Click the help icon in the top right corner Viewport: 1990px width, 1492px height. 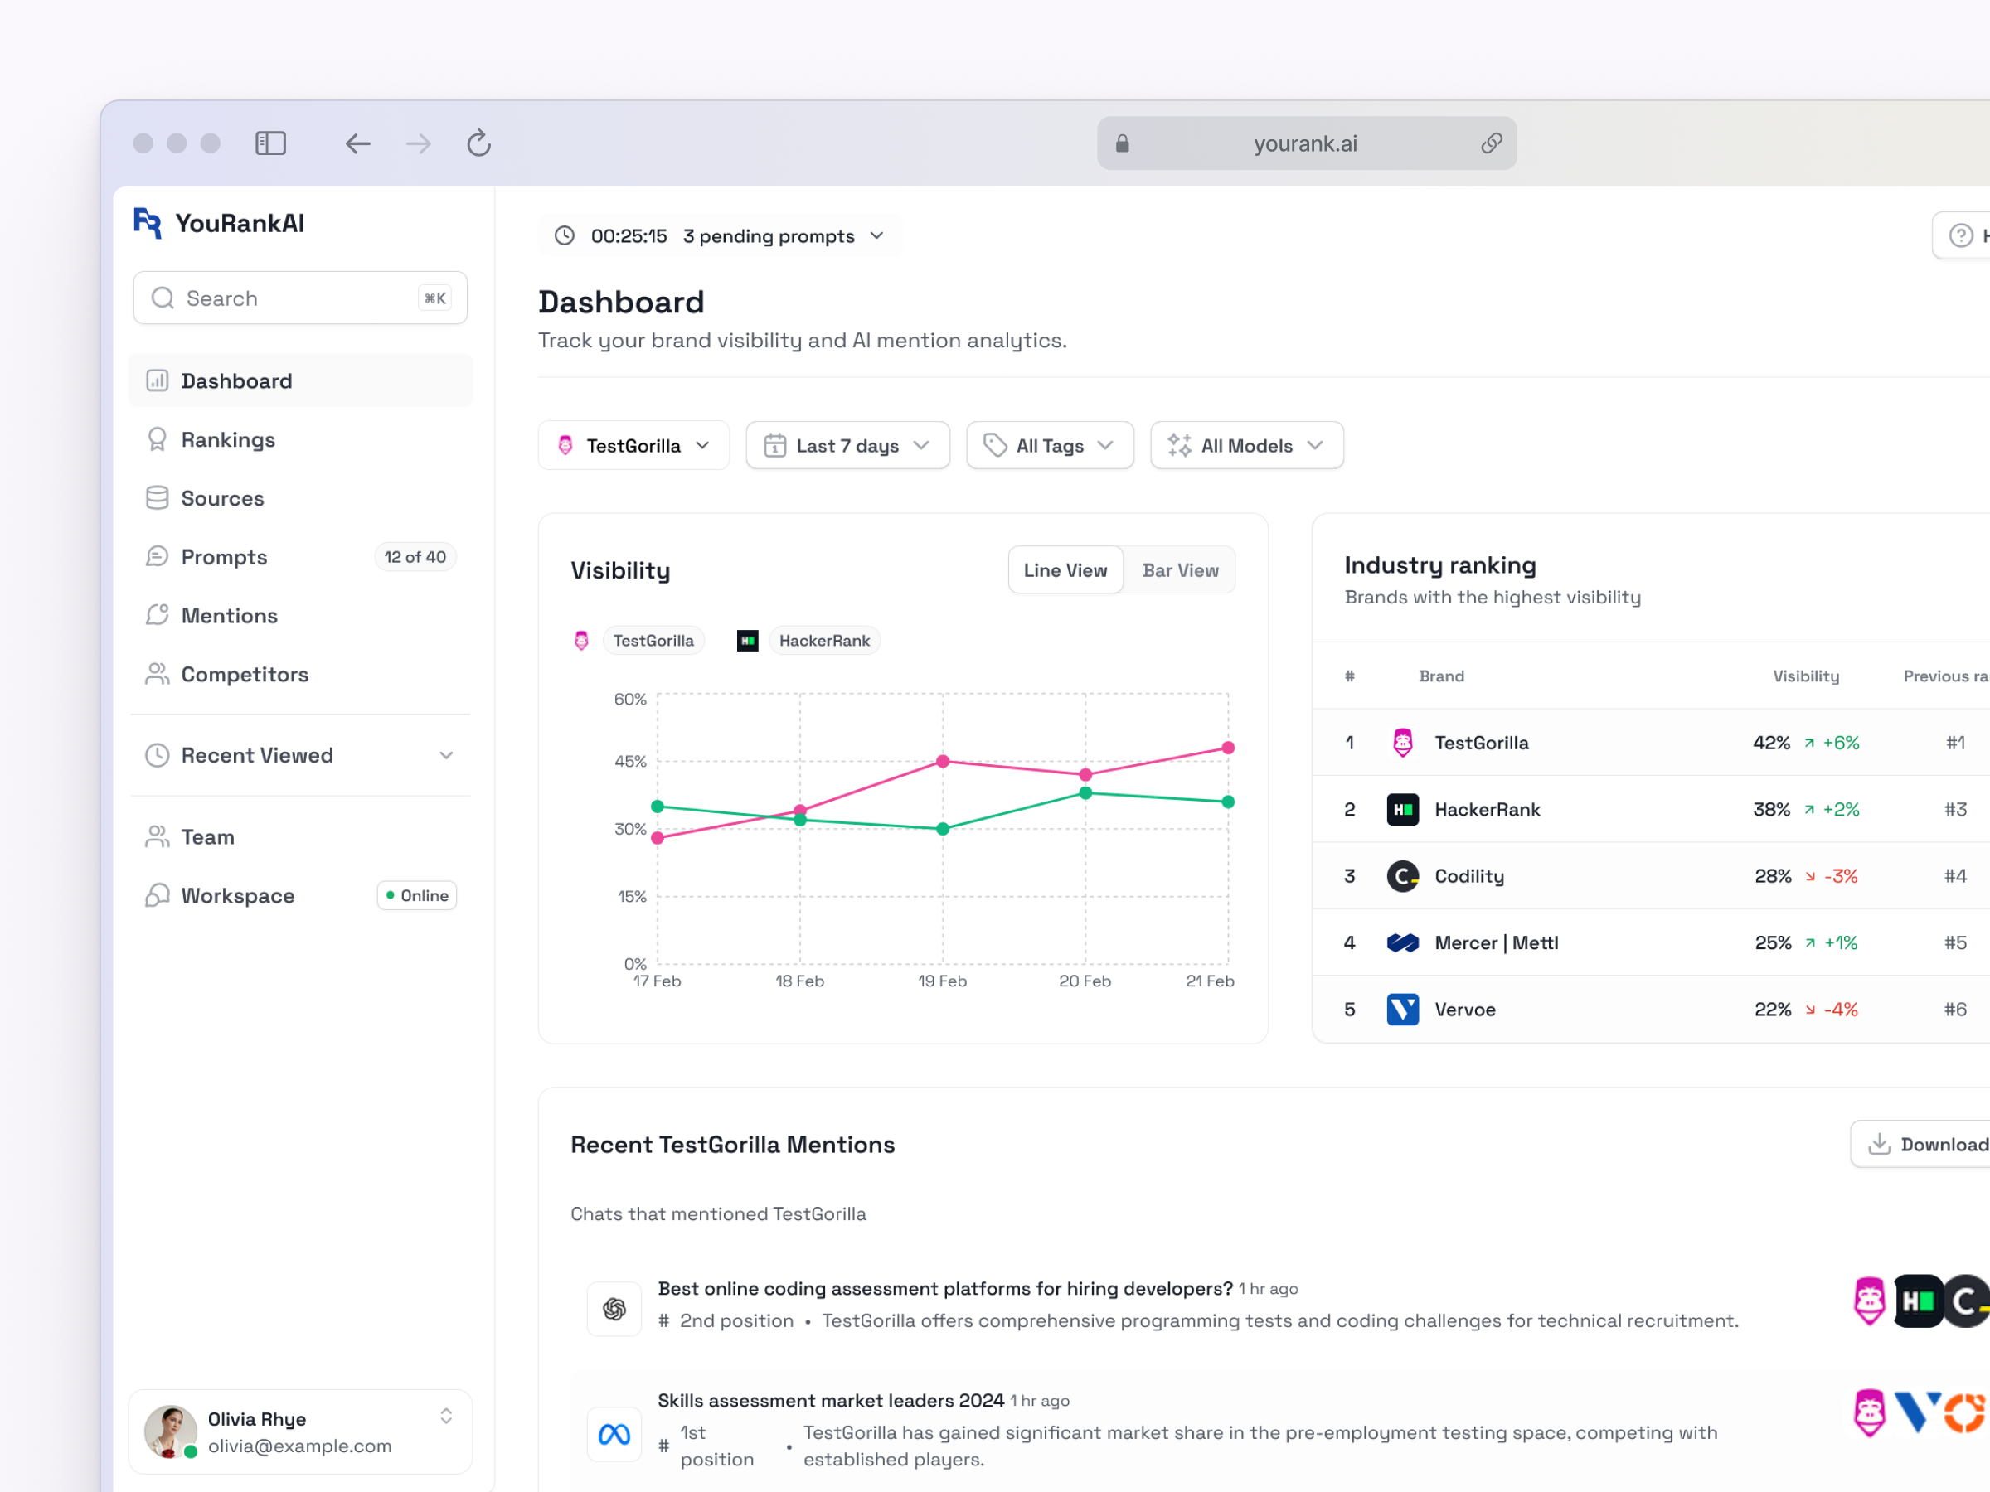(1961, 235)
